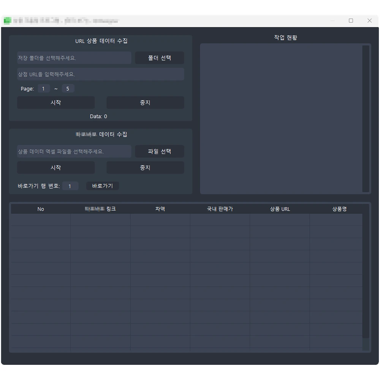Click the 국내 판매가 column header

220,209
